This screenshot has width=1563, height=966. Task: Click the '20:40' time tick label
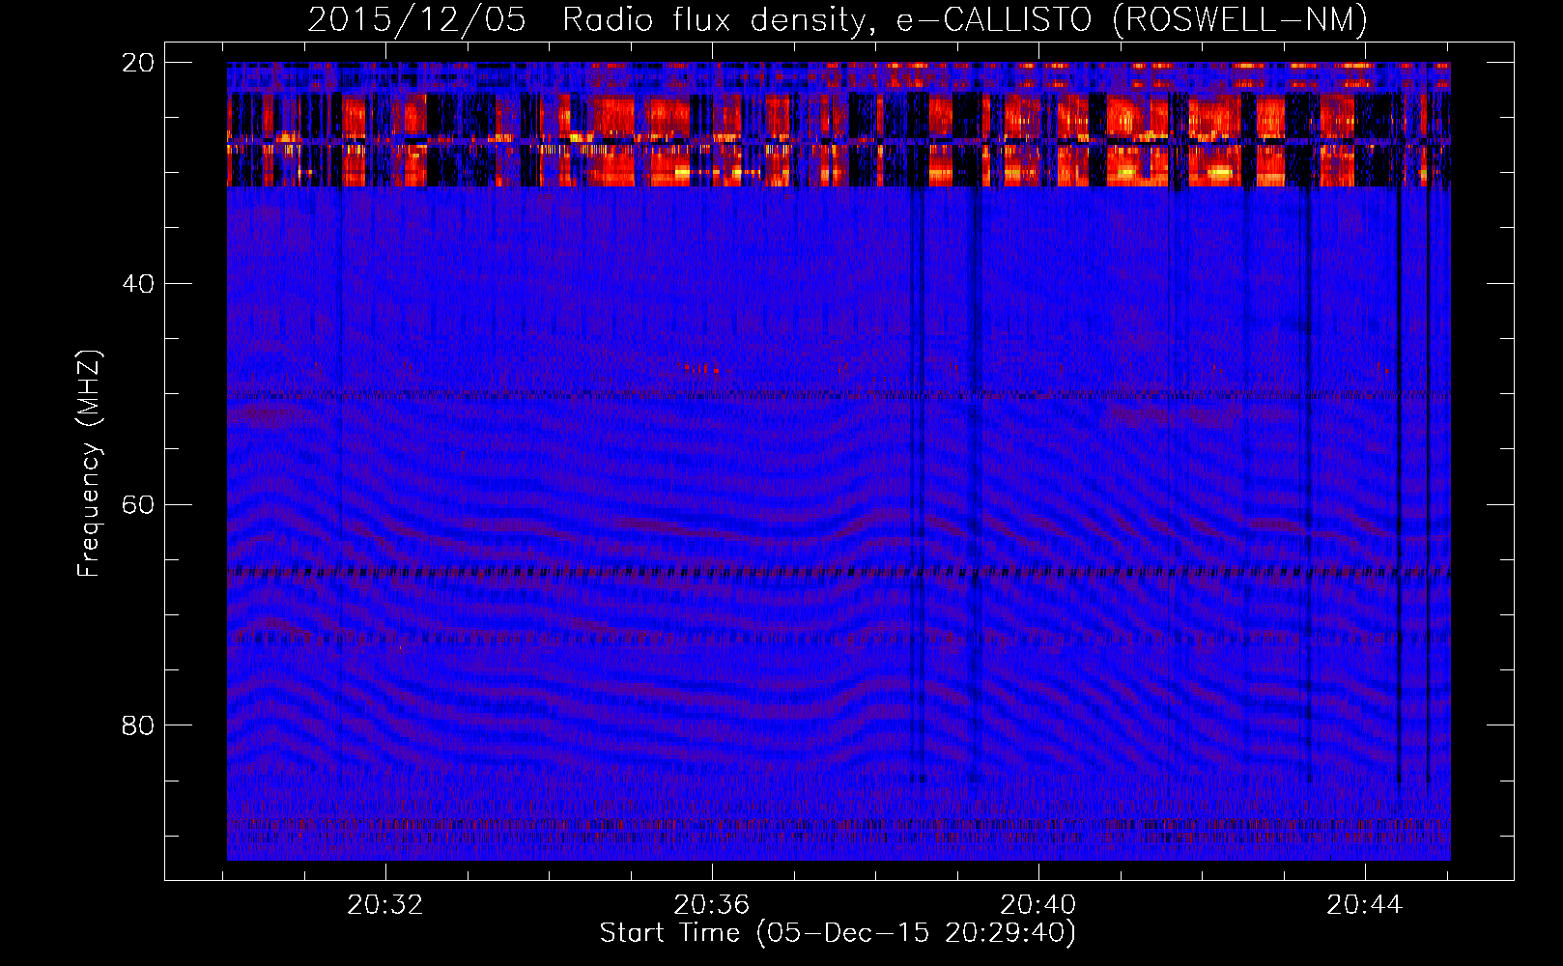(x=1038, y=905)
